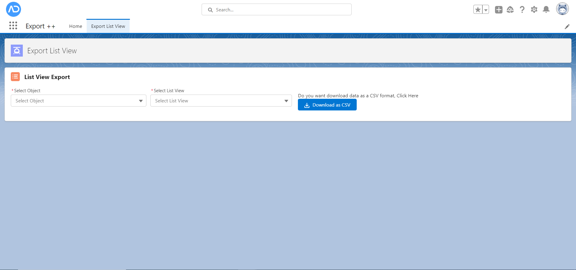
Task: Open the notifications bell
Action: [546, 10]
